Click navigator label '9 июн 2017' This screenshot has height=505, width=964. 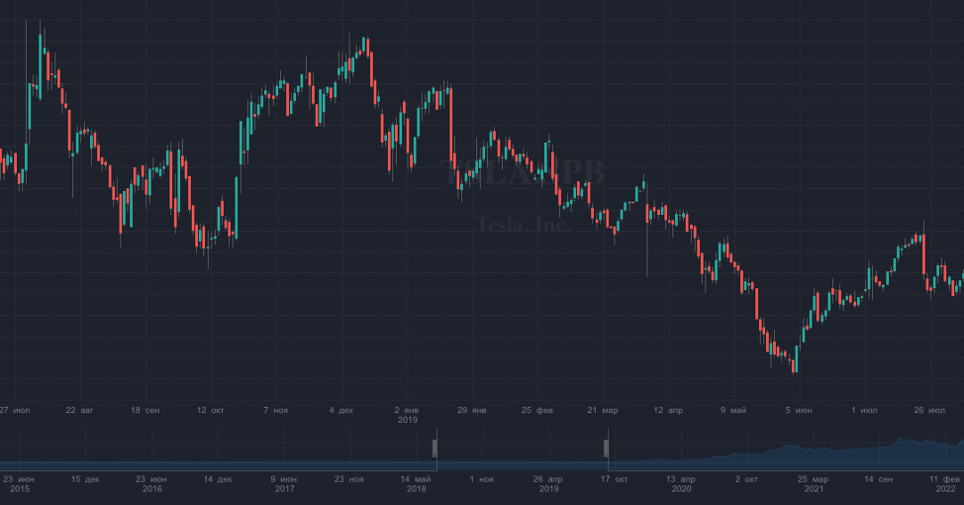tap(284, 483)
